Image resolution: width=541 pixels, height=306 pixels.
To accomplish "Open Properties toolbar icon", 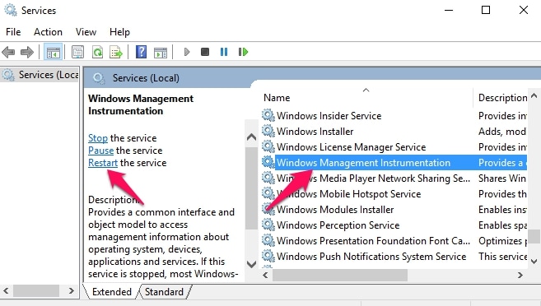I will [x=78, y=53].
